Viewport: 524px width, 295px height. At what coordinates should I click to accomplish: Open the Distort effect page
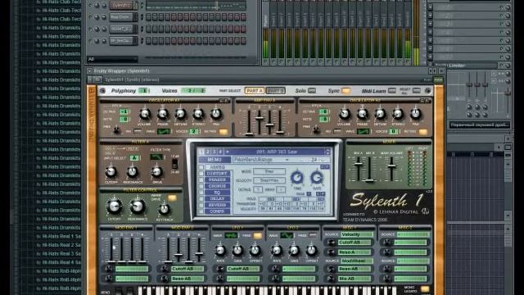(x=217, y=173)
